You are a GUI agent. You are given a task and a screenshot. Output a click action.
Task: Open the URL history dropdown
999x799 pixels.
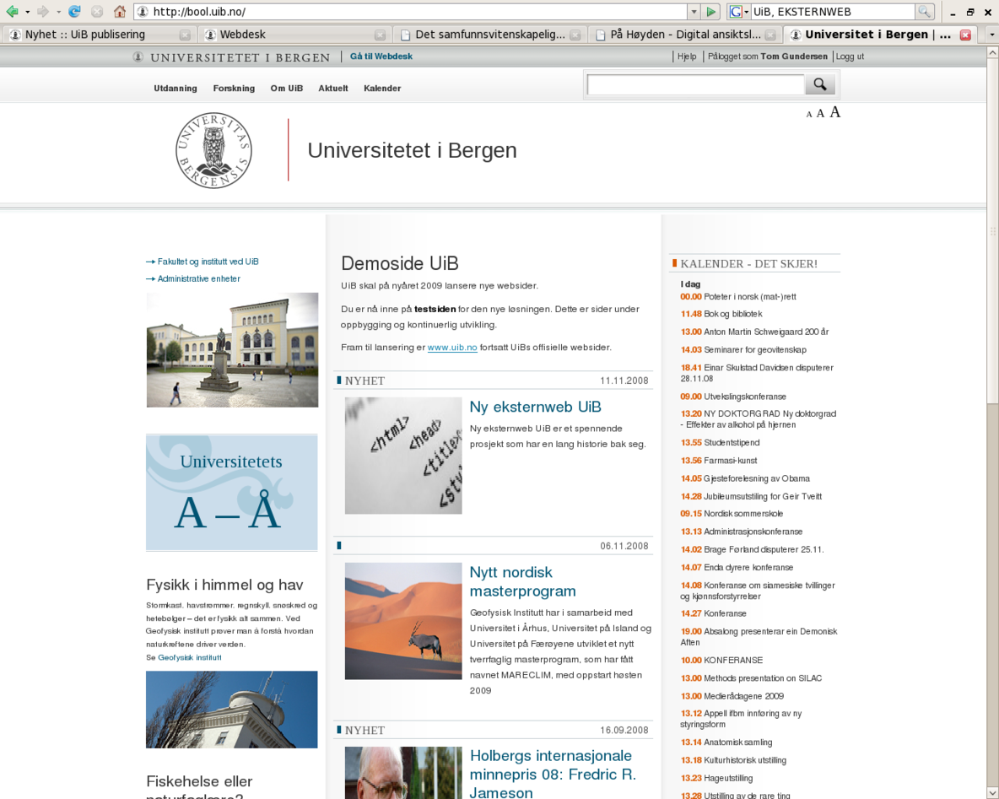tap(694, 12)
